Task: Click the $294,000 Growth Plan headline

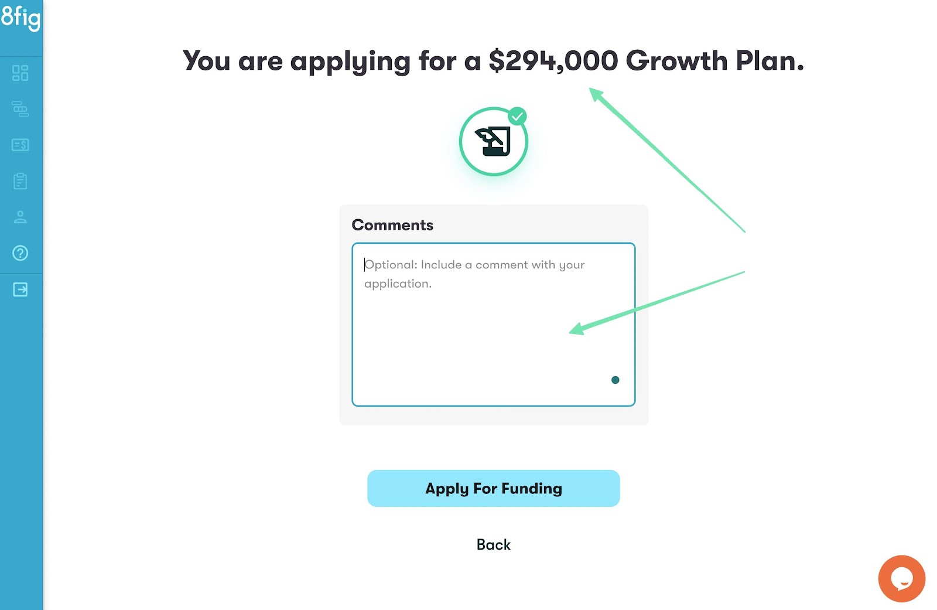Action: 493,60
